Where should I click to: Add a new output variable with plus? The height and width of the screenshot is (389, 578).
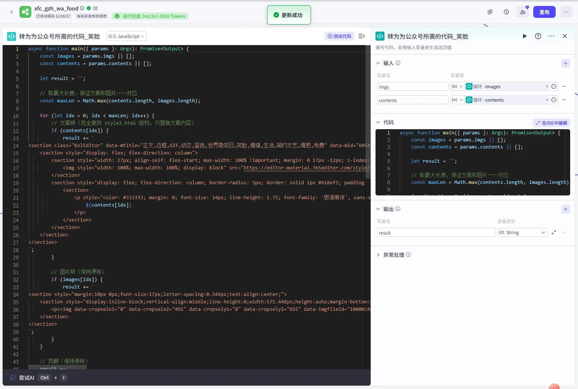click(565, 209)
